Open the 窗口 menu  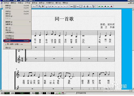(58, 3)
